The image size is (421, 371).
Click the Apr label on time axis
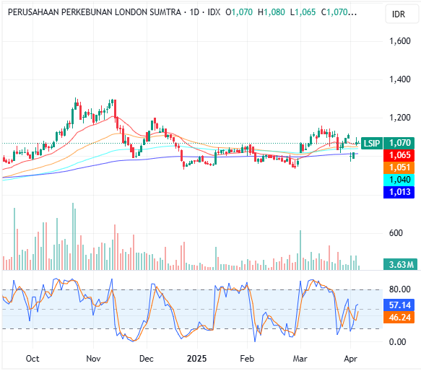tap(351, 359)
